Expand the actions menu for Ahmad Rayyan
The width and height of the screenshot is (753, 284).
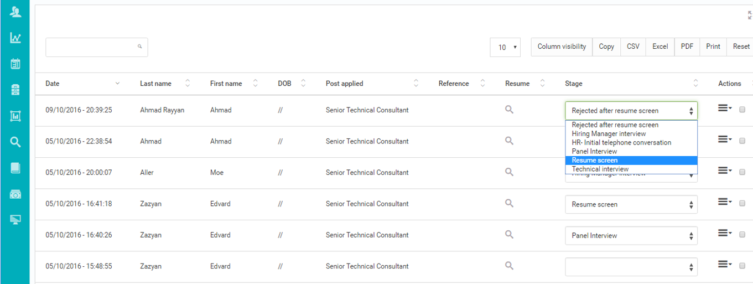[724, 109]
